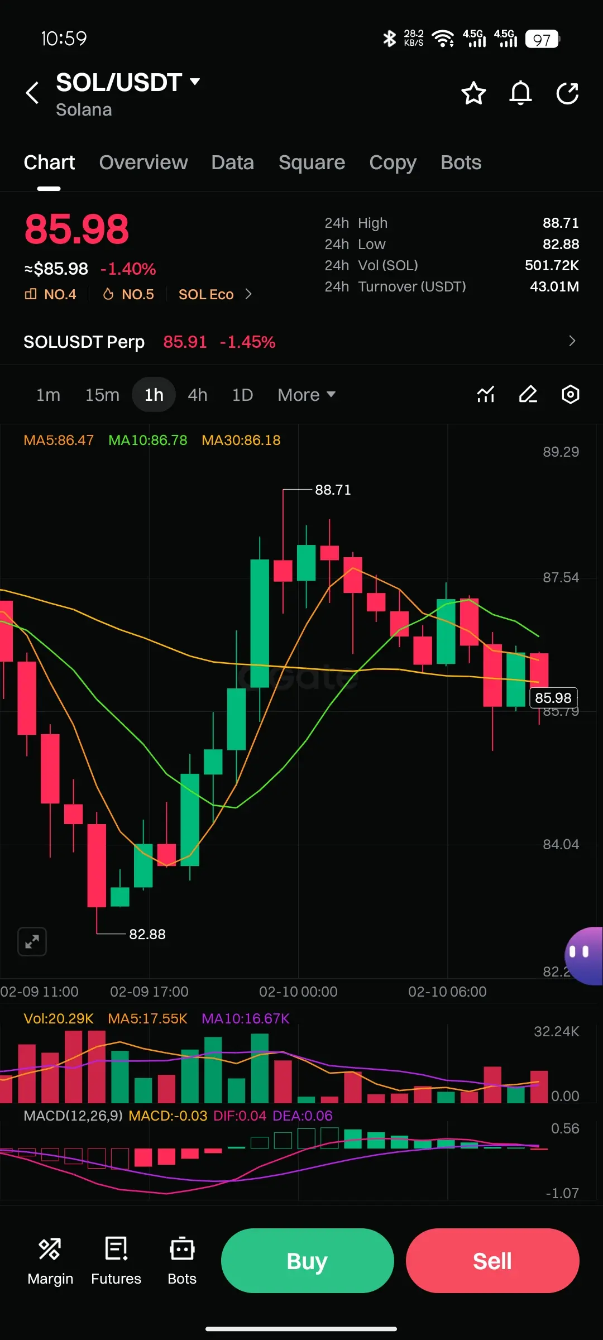603x1340 pixels.
Task: Switch to top Bots tab
Action: click(x=461, y=162)
